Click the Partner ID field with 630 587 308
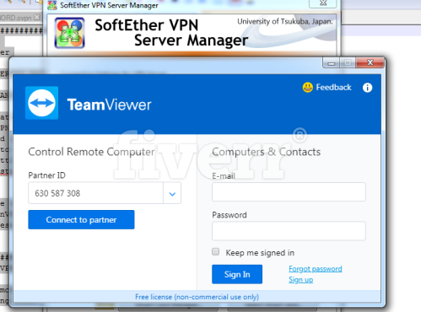Image resolution: width=421 pixels, height=312 pixels. coord(95,193)
